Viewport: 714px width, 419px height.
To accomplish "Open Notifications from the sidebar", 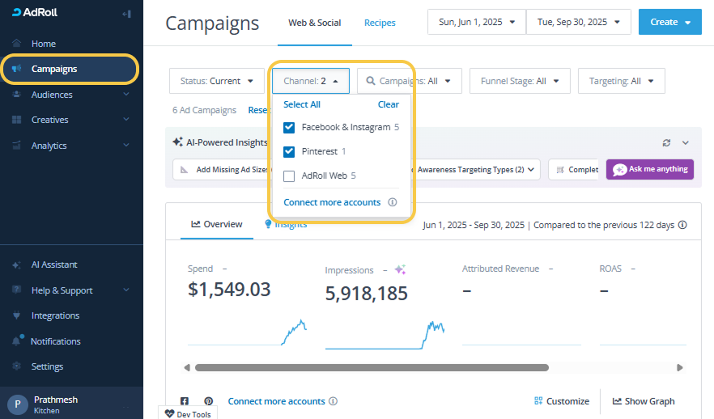I will (x=55, y=341).
